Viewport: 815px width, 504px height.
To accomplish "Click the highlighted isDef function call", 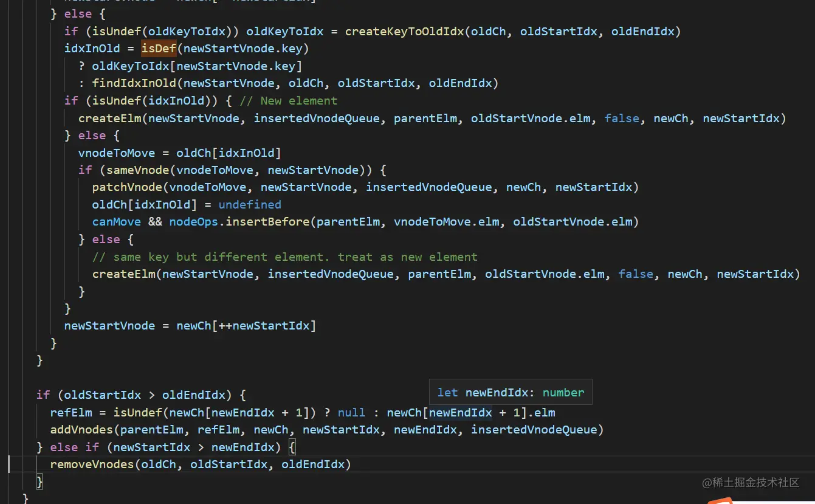I will point(159,48).
